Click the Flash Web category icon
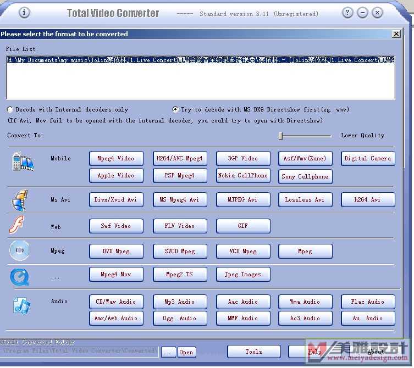 point(16,225)
